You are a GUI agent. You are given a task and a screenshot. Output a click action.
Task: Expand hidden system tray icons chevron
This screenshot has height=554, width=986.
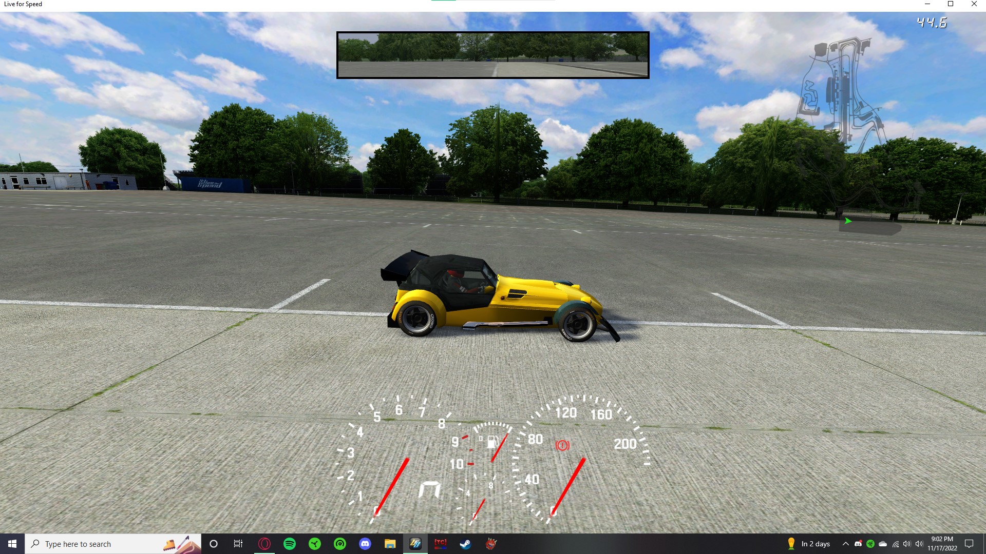(x=845, y=544)
